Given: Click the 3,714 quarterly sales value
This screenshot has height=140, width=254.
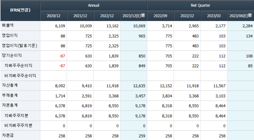Looking at the screenshot, I should pos(167,26).
